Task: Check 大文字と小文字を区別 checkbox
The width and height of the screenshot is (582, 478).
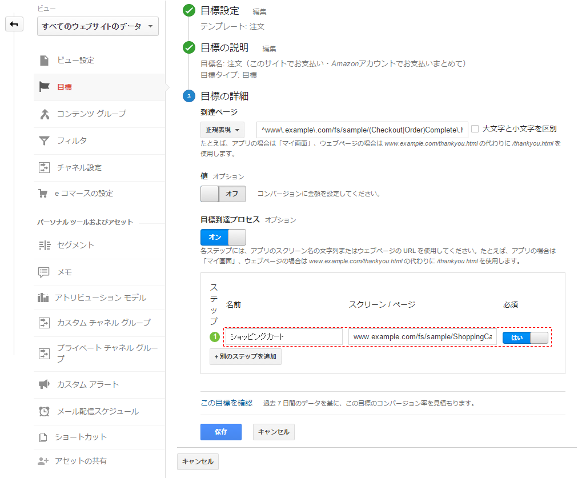Action: pyautogui.click(x=475, y=128)
